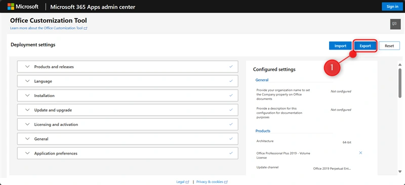The height and width of the screenshot is (185, 405).
Task: Expand Licensing and activation chevron
Action: 28,124
